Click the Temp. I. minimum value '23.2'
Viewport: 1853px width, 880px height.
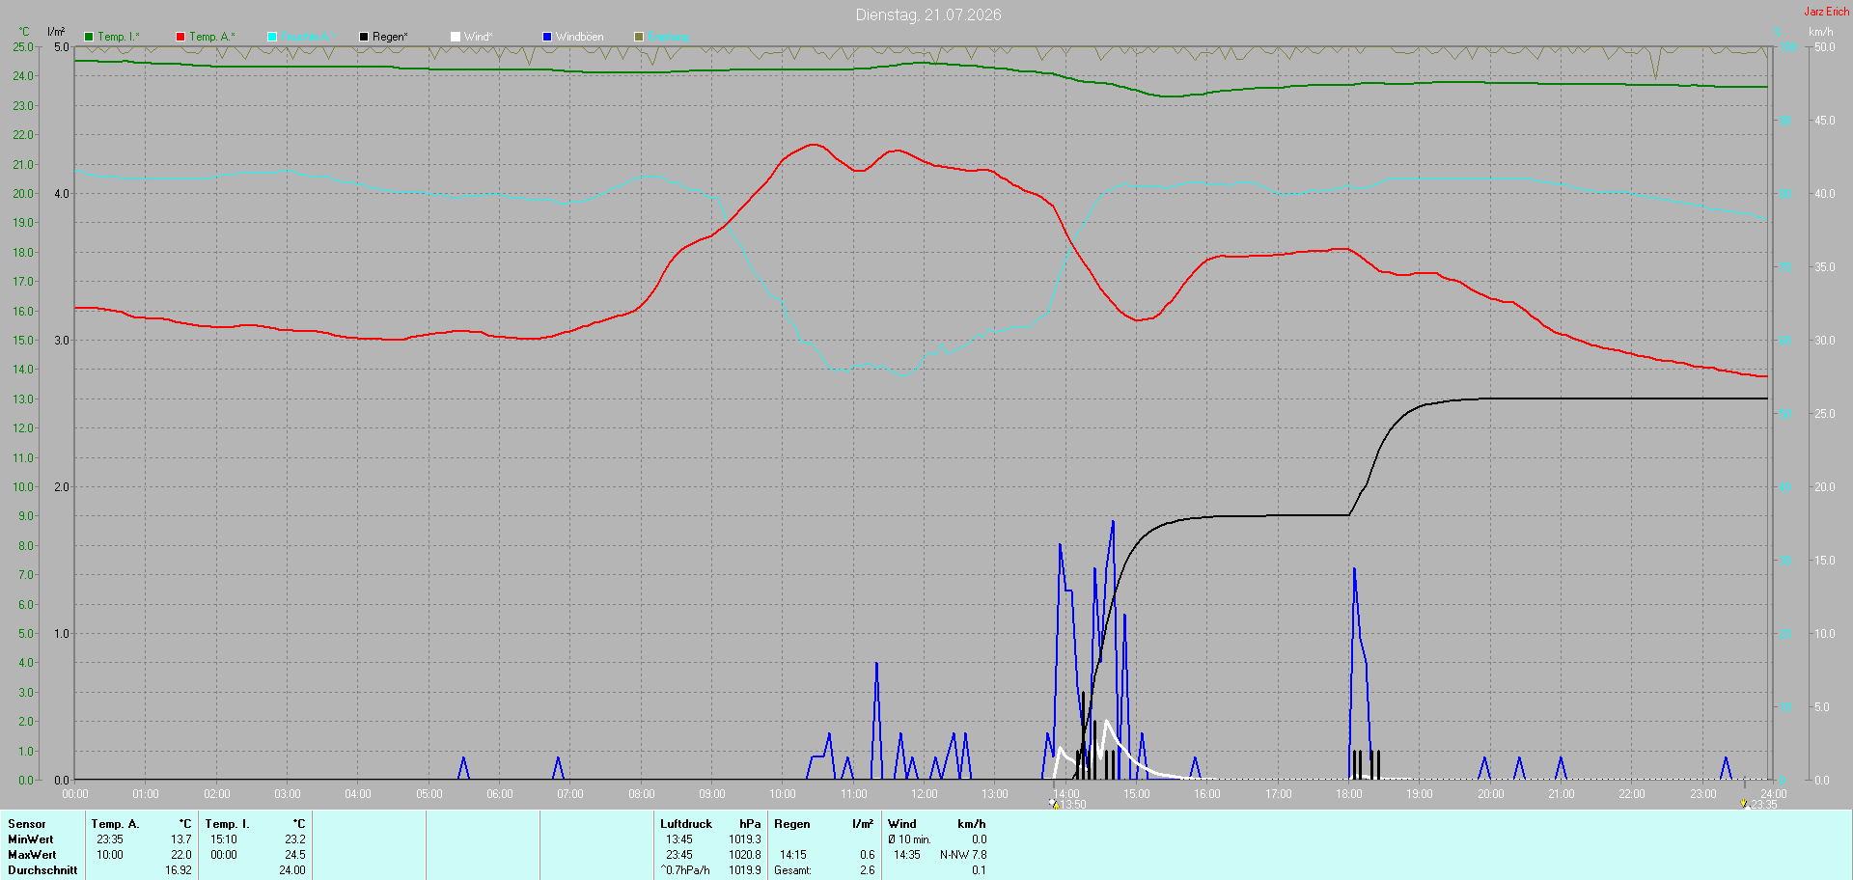click(x=295, y=839)
